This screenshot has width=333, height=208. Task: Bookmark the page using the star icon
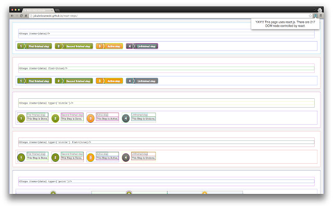310,16
